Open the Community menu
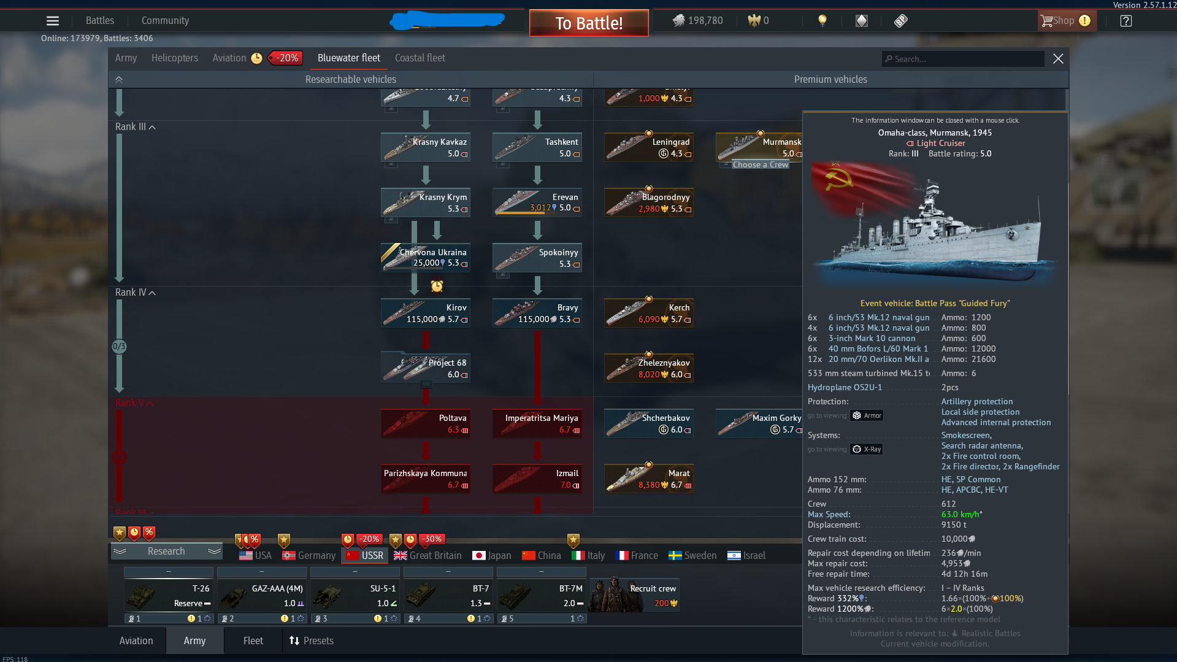Viewport: 1177px width, 662px height. click(165, 21)
